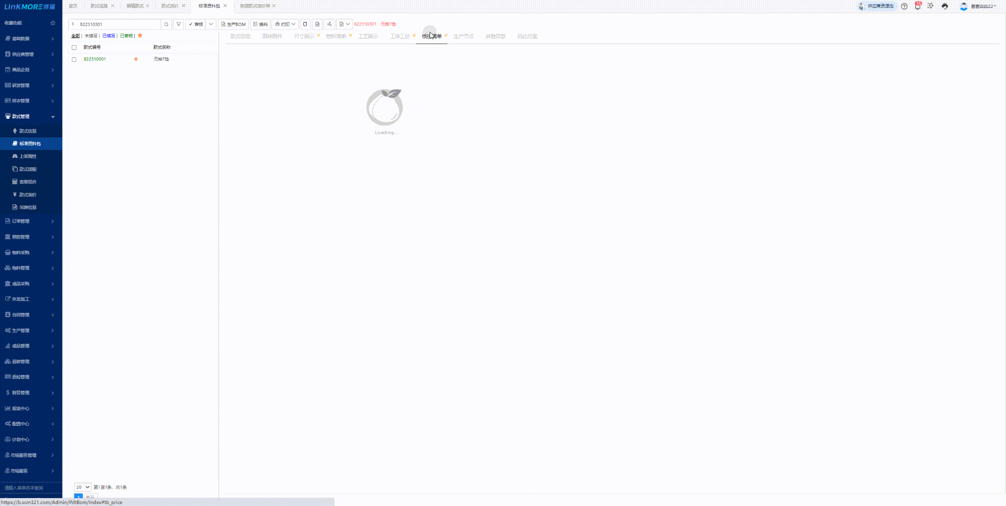
Task: Click the search field containing 822310301
Action: [x=118, y=24]
